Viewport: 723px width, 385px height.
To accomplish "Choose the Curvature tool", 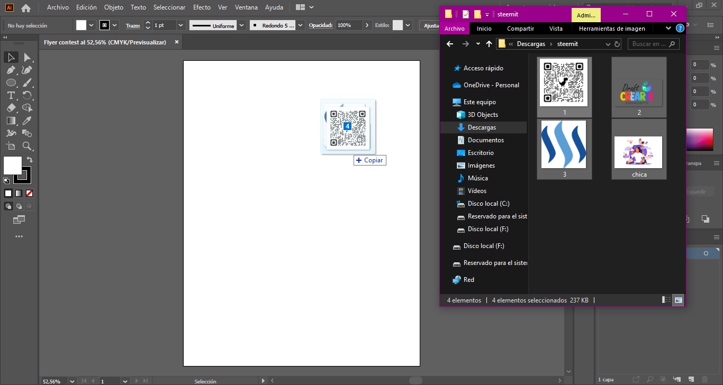I will [x=28, y=70].
